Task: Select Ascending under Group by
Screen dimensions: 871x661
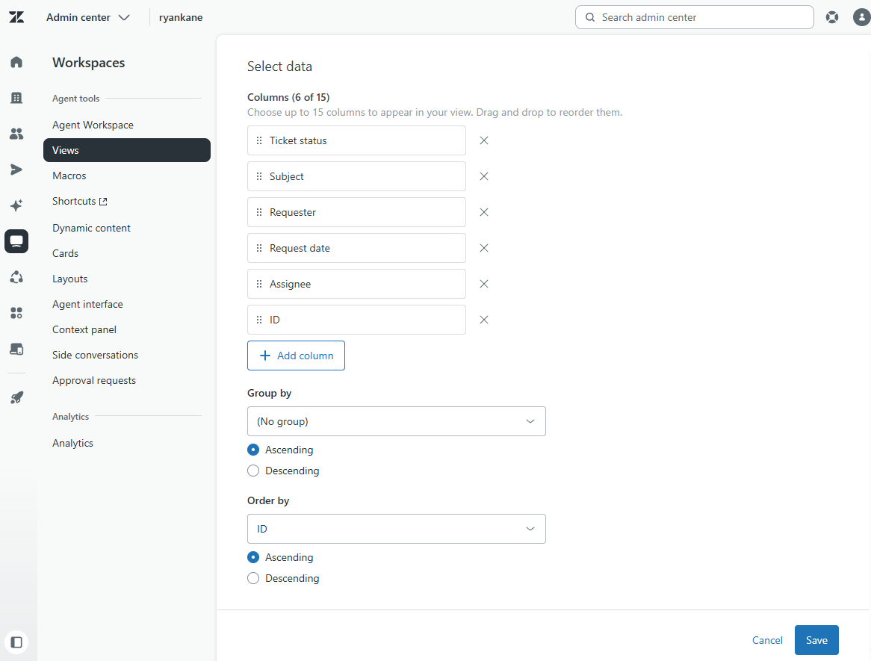Action: point(253,450)
